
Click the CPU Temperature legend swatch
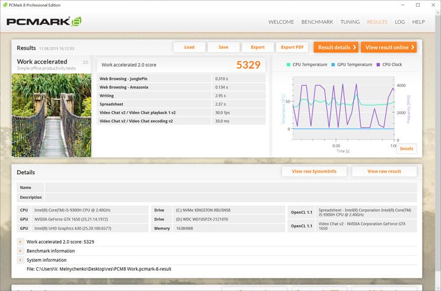(288, 65)
